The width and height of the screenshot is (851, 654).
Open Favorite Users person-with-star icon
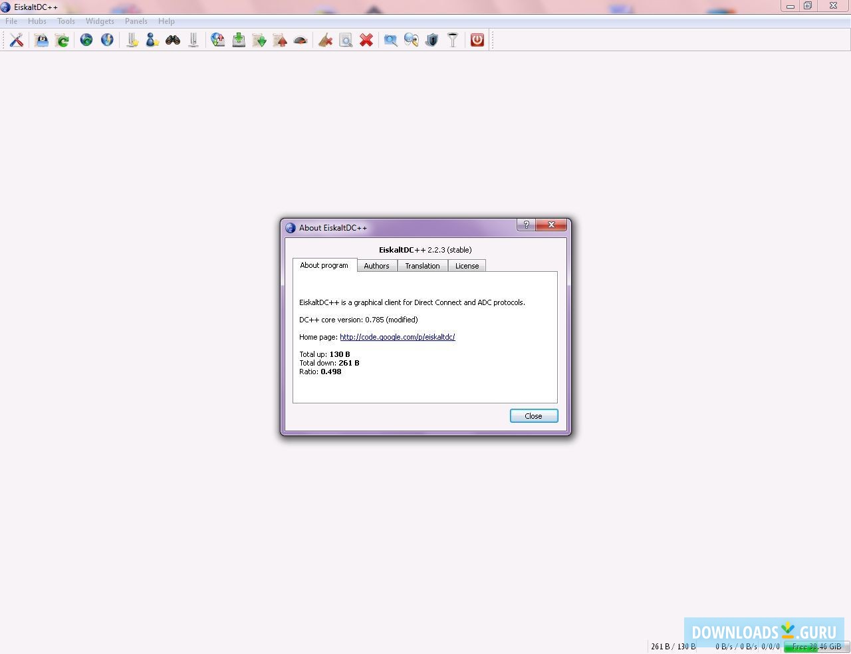pos(152,40)
